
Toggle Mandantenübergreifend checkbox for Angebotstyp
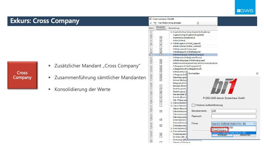pos(161,38)
